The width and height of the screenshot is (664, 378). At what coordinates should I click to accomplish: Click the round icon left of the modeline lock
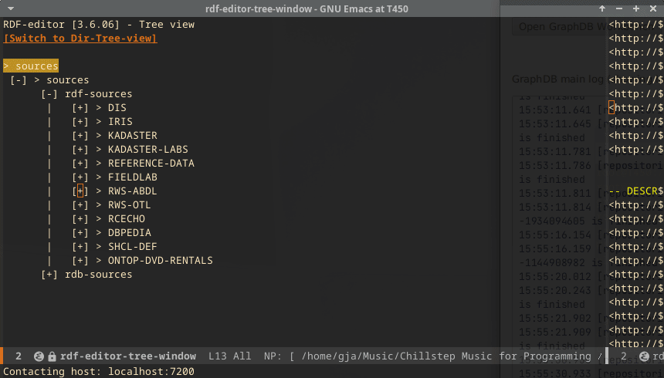point(39,356)
